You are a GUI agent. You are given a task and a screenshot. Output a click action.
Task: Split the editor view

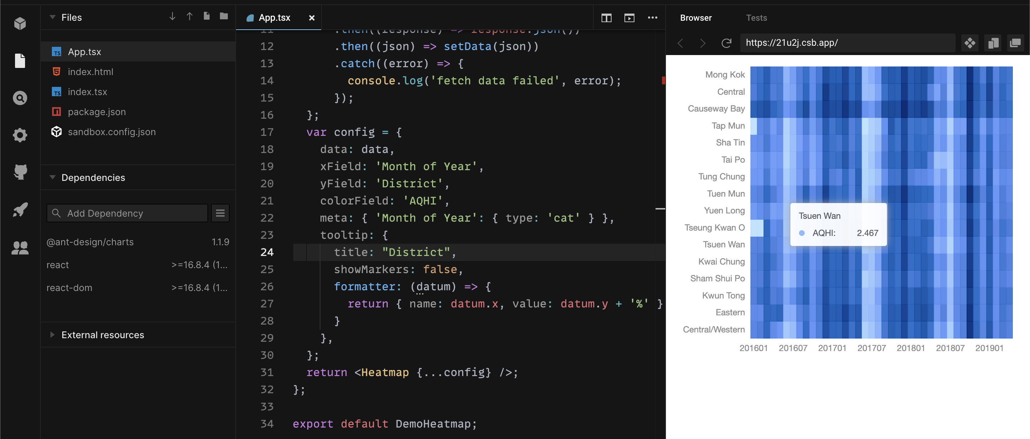click(x=606, y=18)
